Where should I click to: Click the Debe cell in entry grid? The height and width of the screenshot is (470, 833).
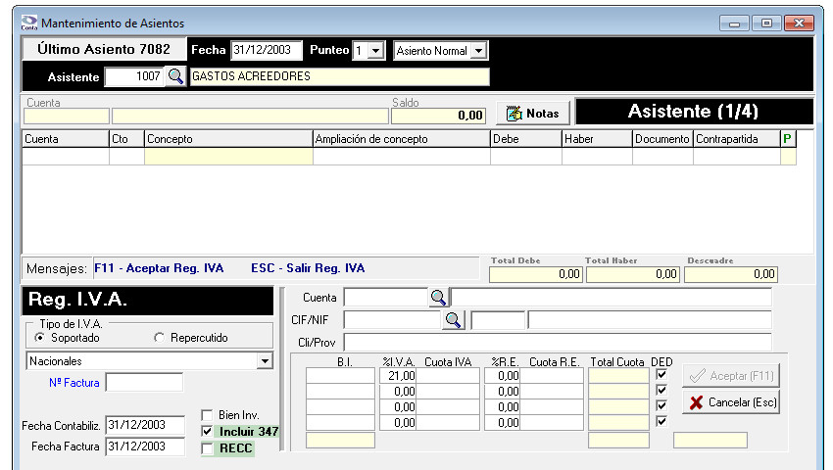tap(526, 156)
